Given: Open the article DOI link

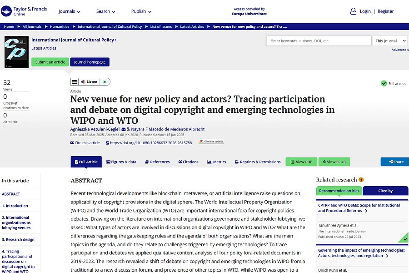Looking at the screenshot, I should (x=150, y=143).
